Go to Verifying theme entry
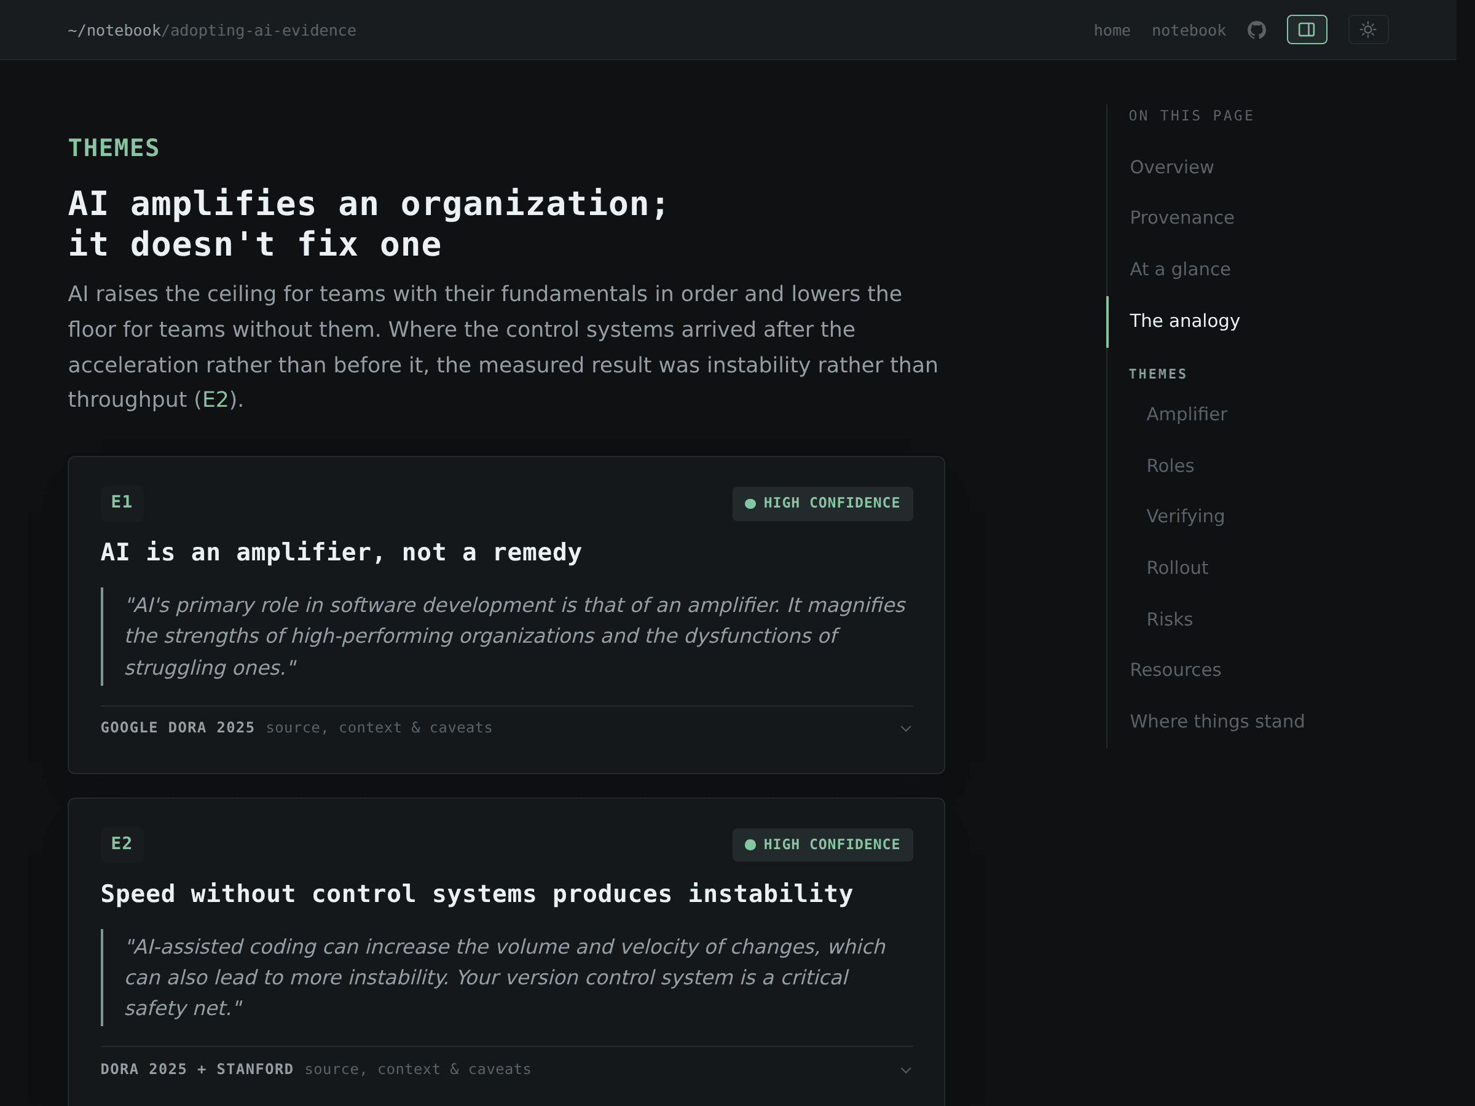Image resolution: width=1475 pixels, height=1106 pixels. point(1185,516)
